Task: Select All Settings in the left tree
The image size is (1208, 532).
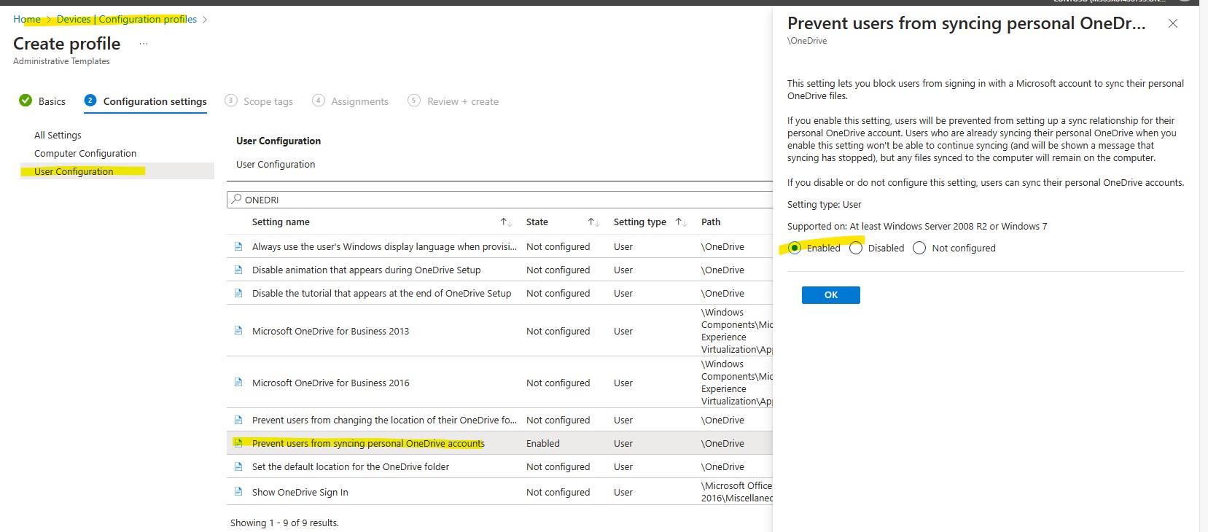Action: pos(58,135)
